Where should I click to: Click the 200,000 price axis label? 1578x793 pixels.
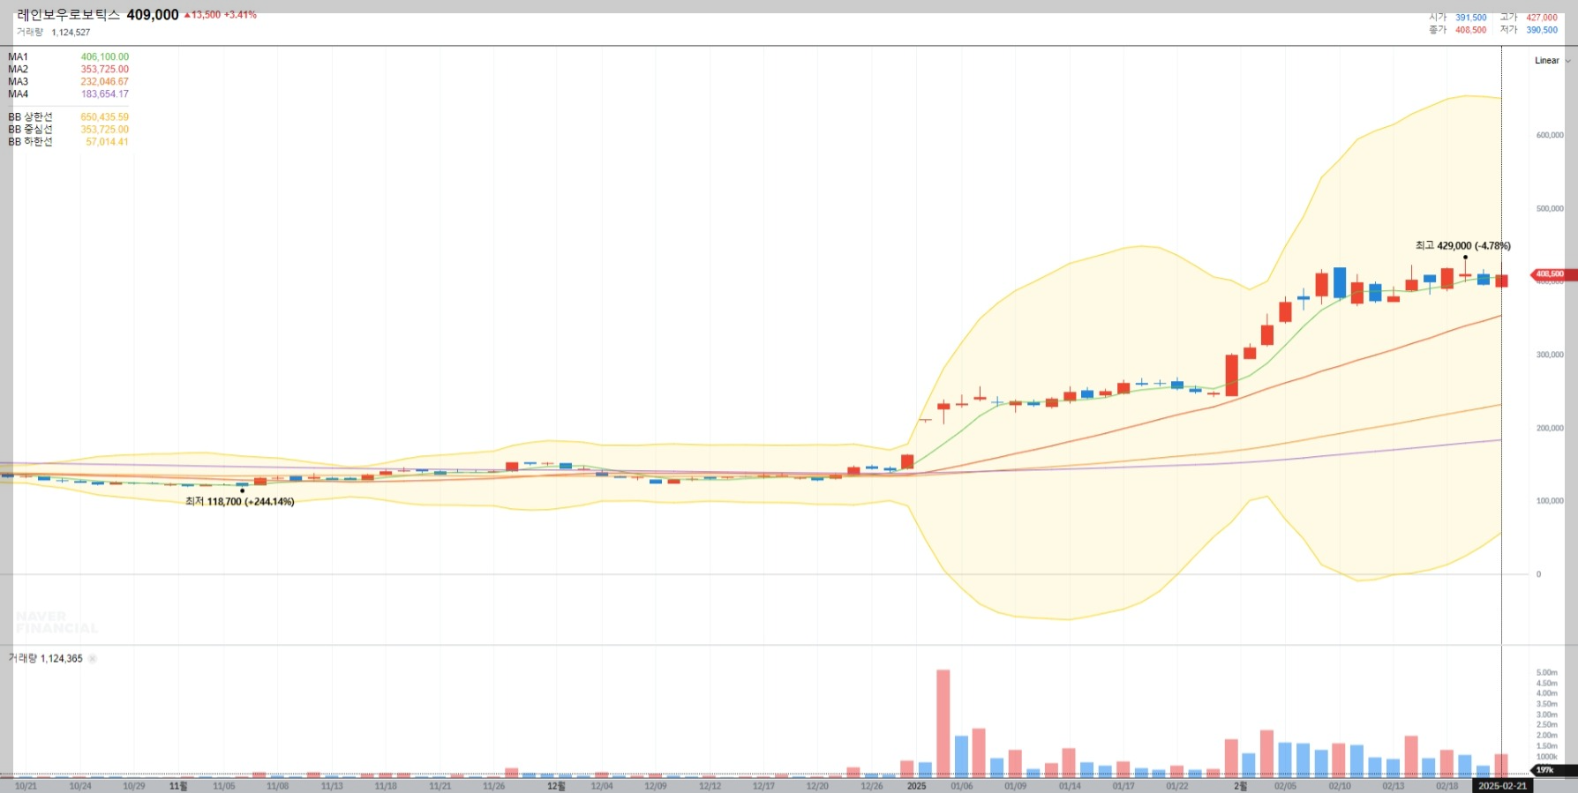click(x=1550, y=428)
